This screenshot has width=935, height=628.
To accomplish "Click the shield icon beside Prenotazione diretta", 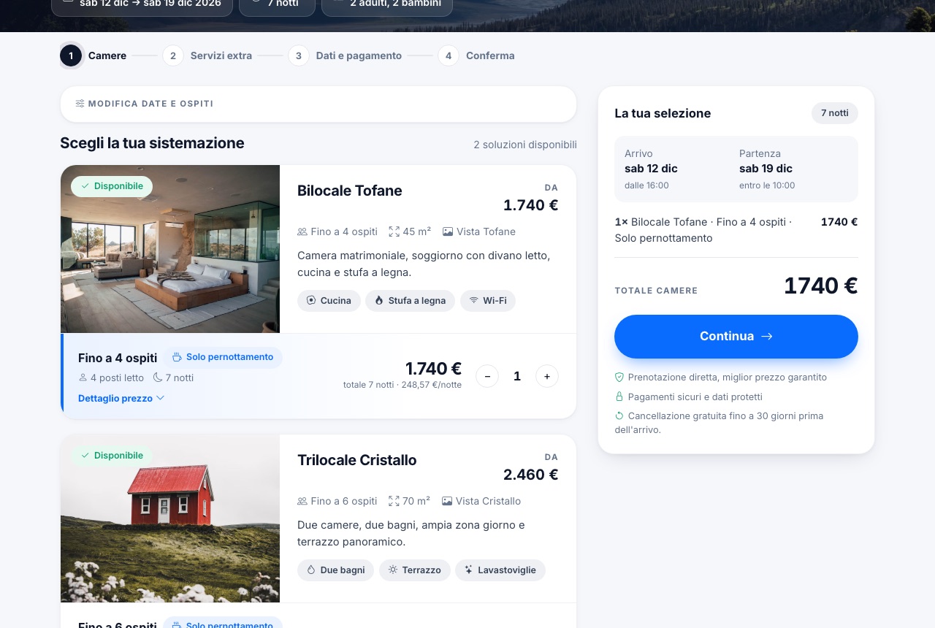I will (x=619, y=378).
